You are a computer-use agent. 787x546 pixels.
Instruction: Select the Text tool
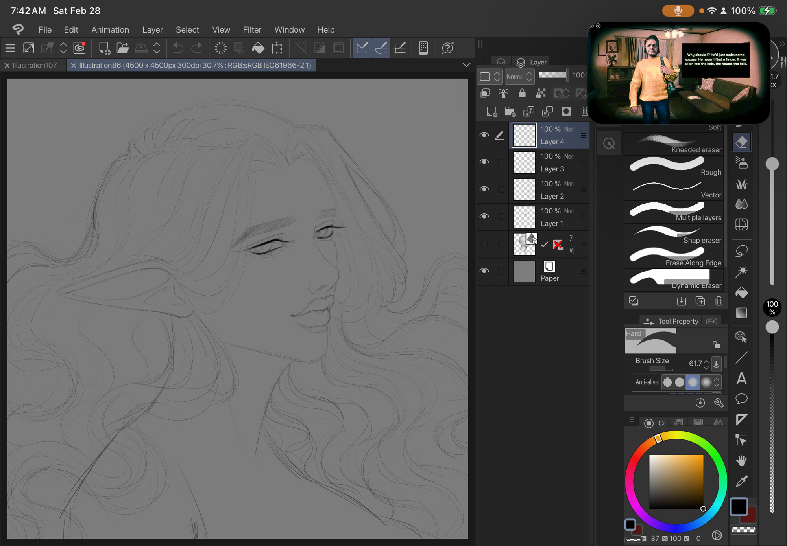point(741,379)
